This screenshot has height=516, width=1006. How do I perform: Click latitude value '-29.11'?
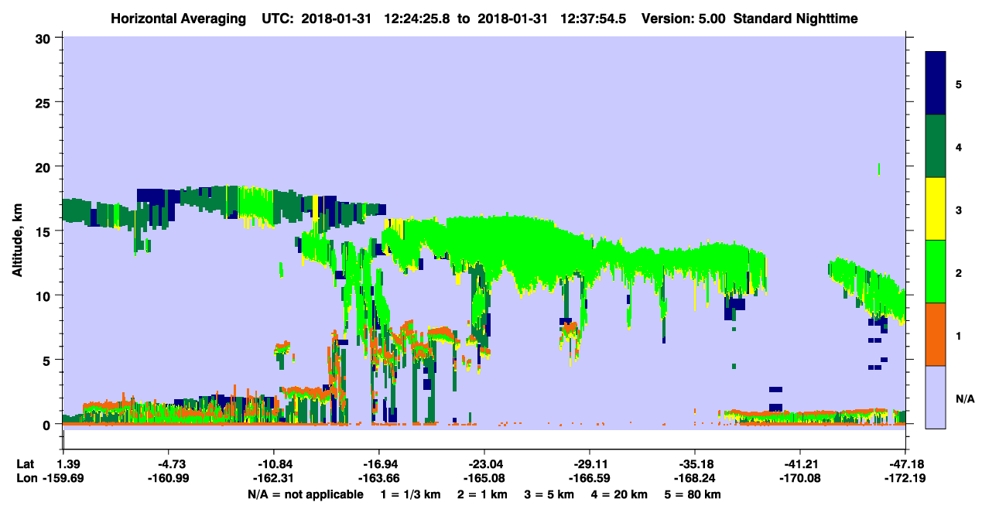coord(590,464)
